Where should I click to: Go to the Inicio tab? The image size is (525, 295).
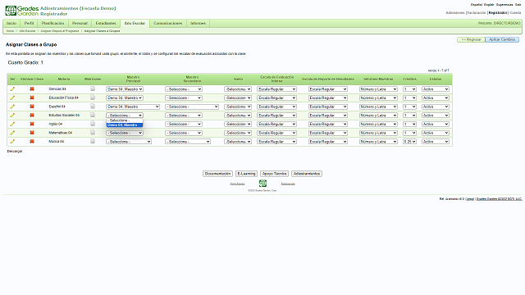(11, 24)
